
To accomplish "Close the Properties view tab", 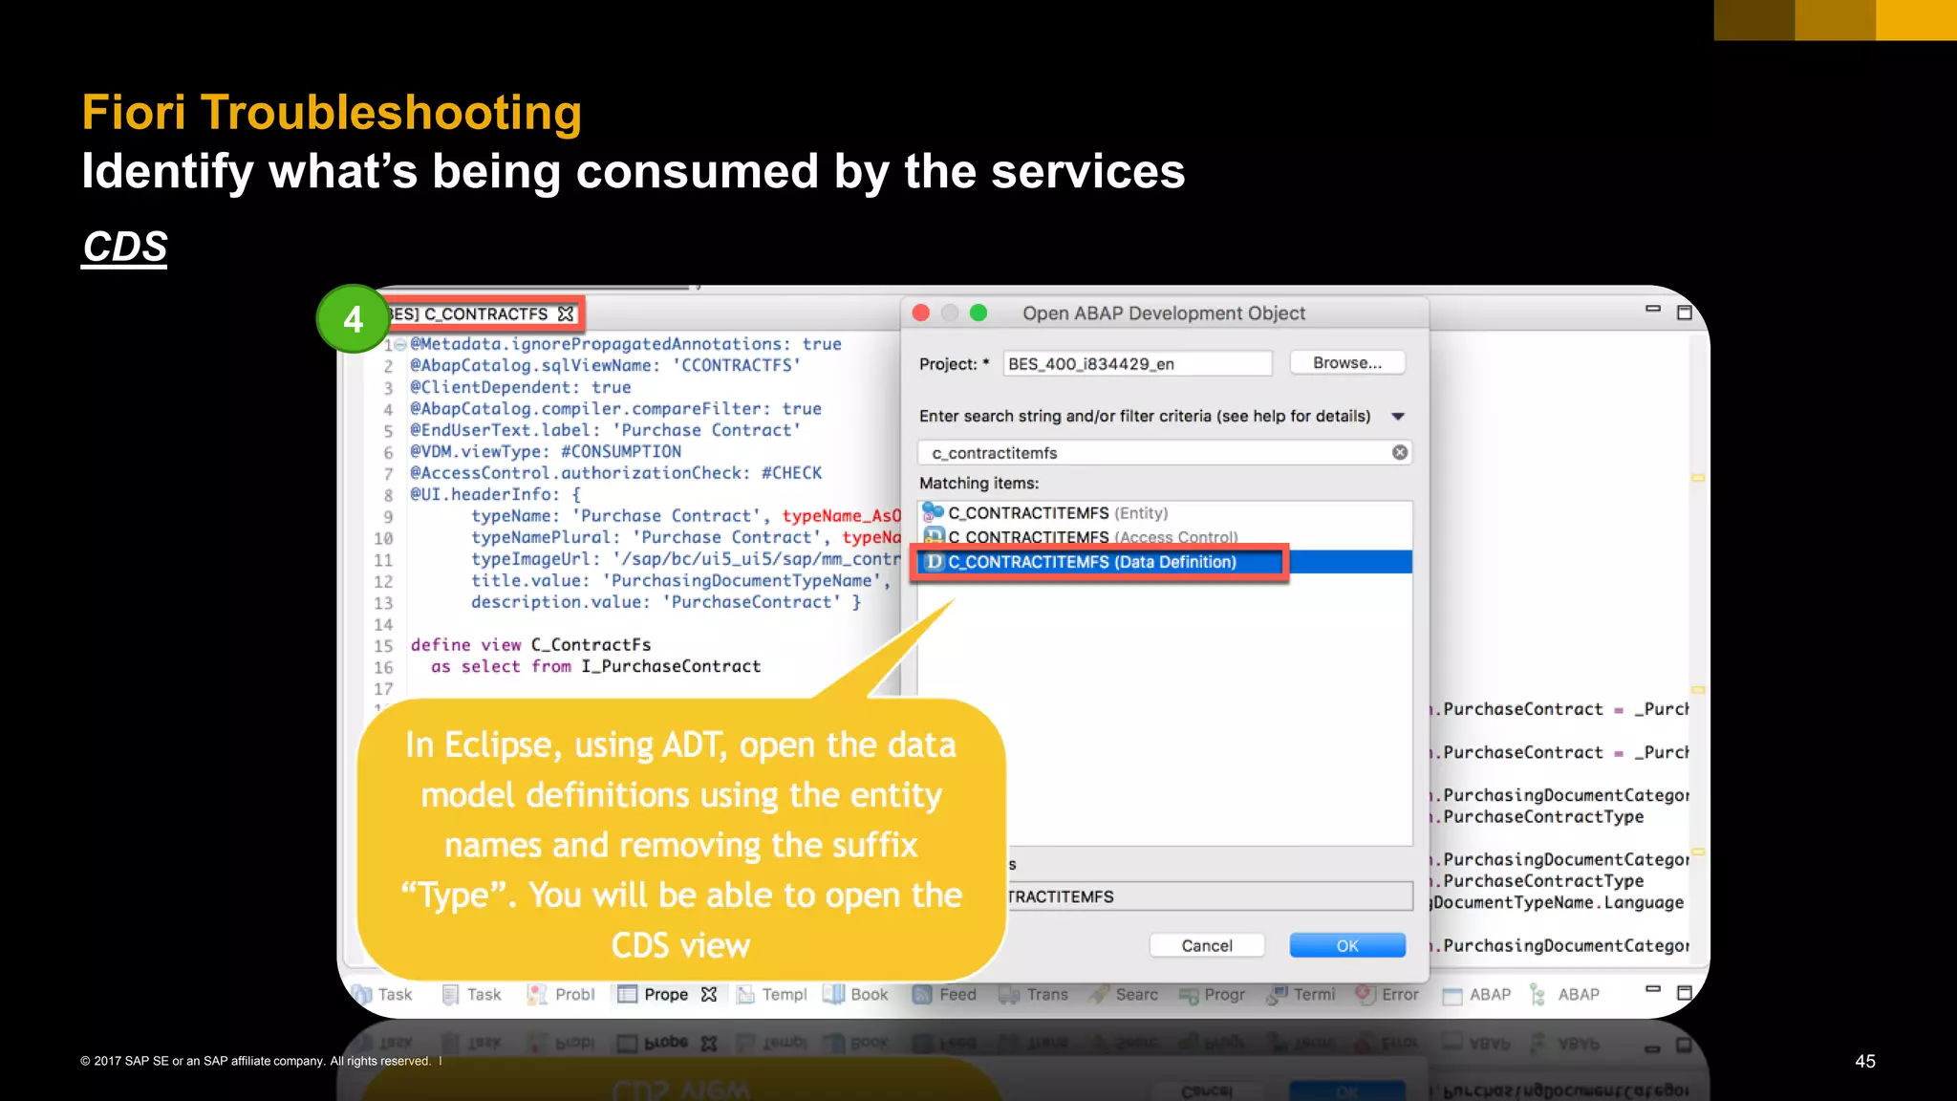I will (709, 995).
